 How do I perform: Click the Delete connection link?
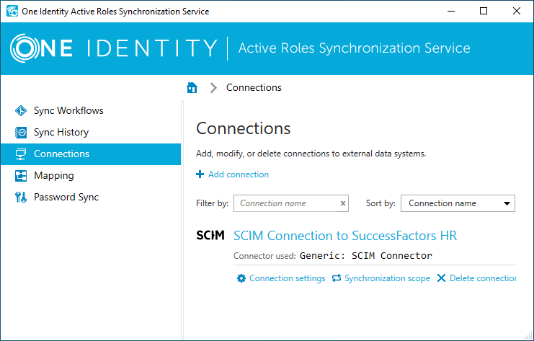click(x=483, y=278)
